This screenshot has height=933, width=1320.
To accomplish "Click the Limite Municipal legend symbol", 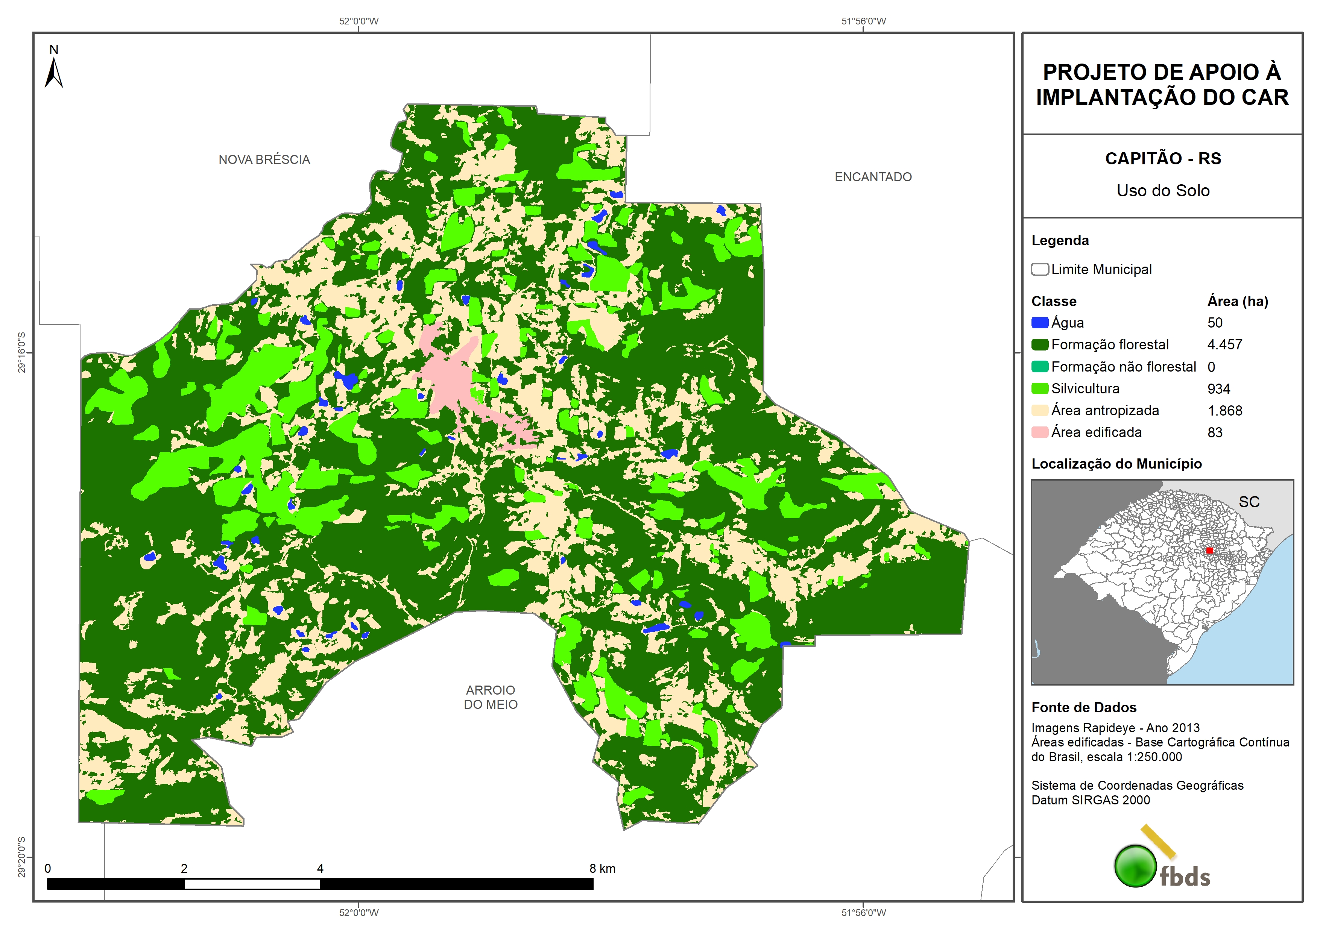I will pos(1039,270).
